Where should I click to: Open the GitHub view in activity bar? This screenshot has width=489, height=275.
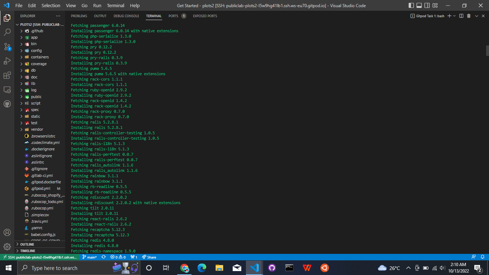7,104
